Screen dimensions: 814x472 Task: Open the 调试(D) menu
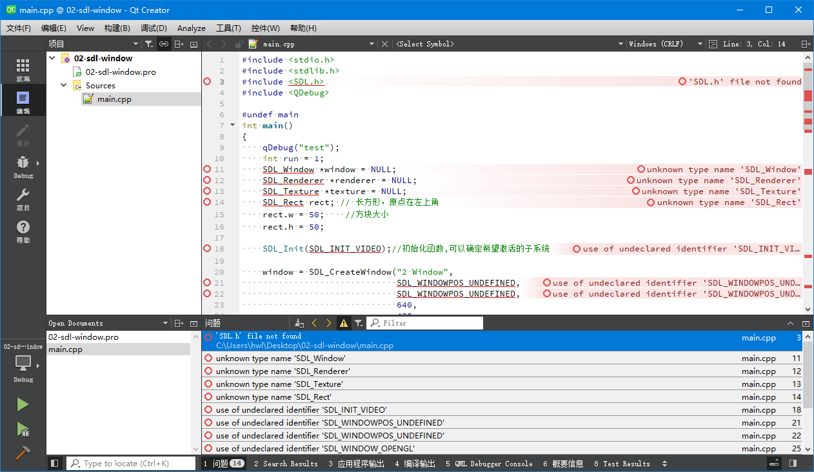tap(154, 28)
